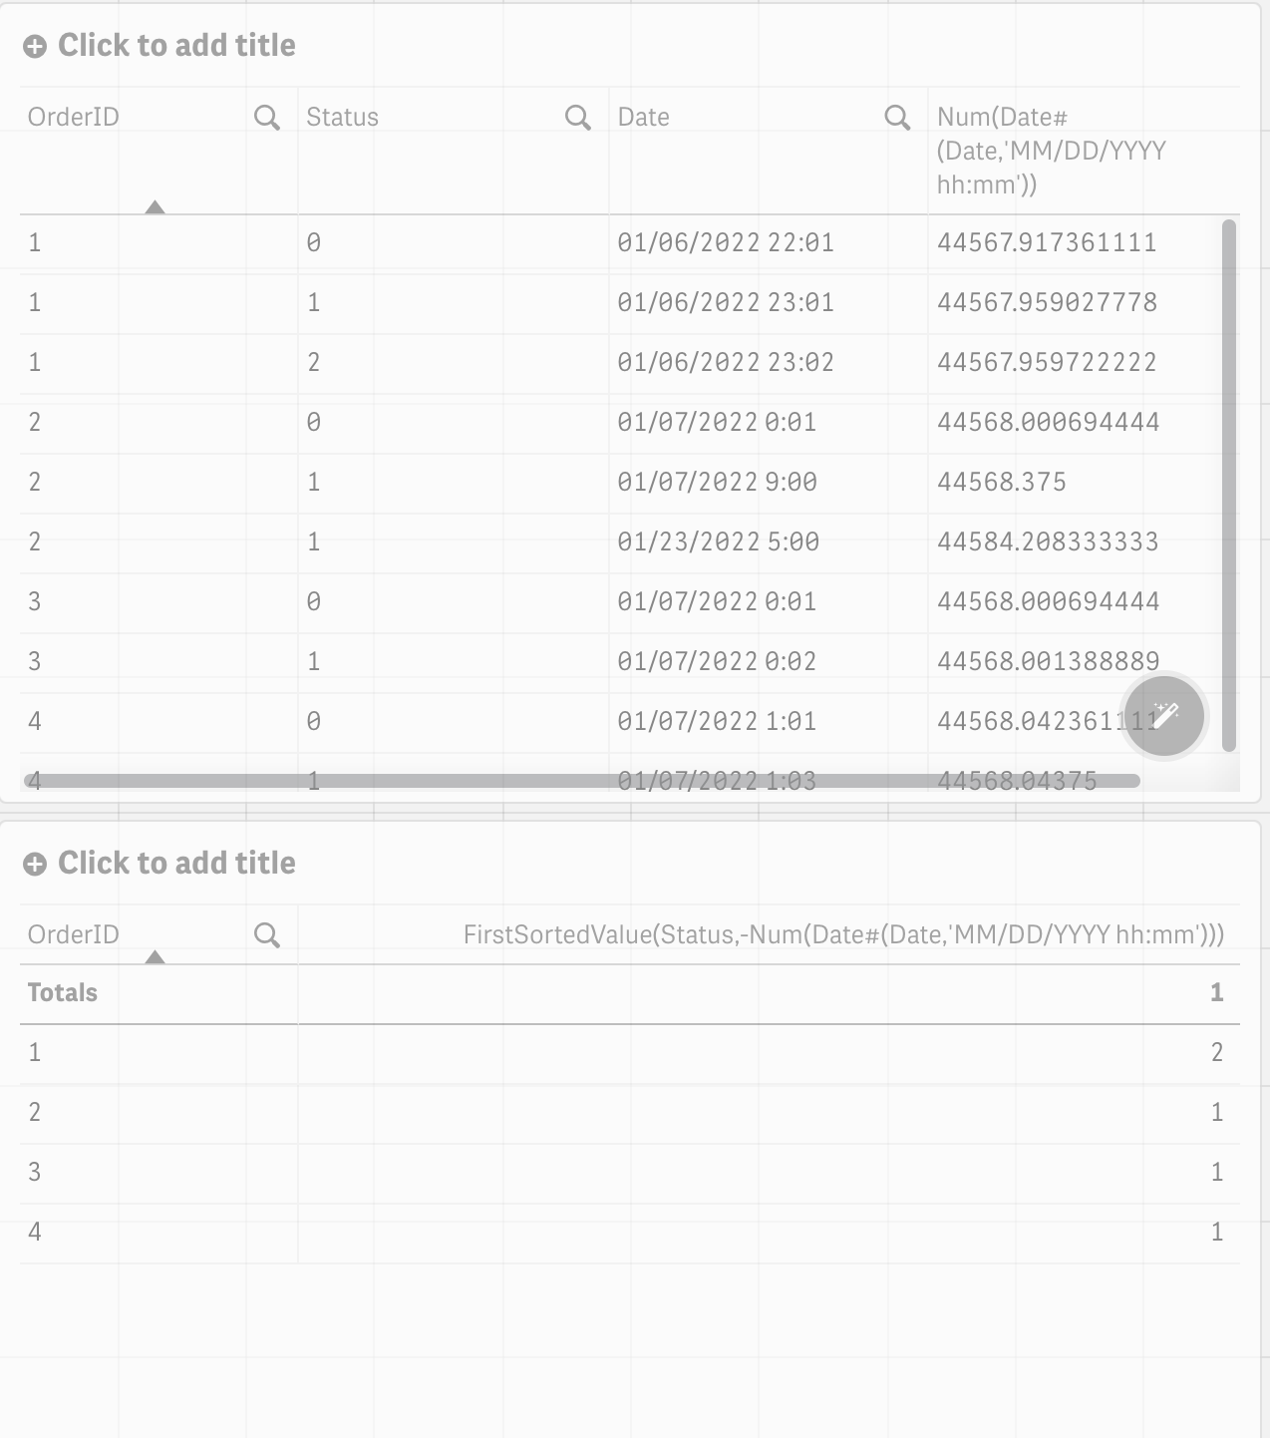The image size is (1270, 1438).
Task: Click search icon in top OrderID column
Action: (x=266, y=118)
